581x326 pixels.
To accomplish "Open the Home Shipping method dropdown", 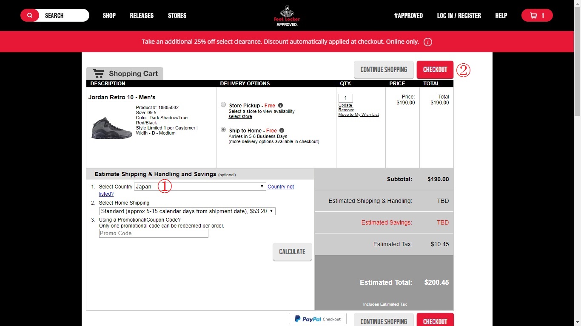I will [x=187, y=211].
